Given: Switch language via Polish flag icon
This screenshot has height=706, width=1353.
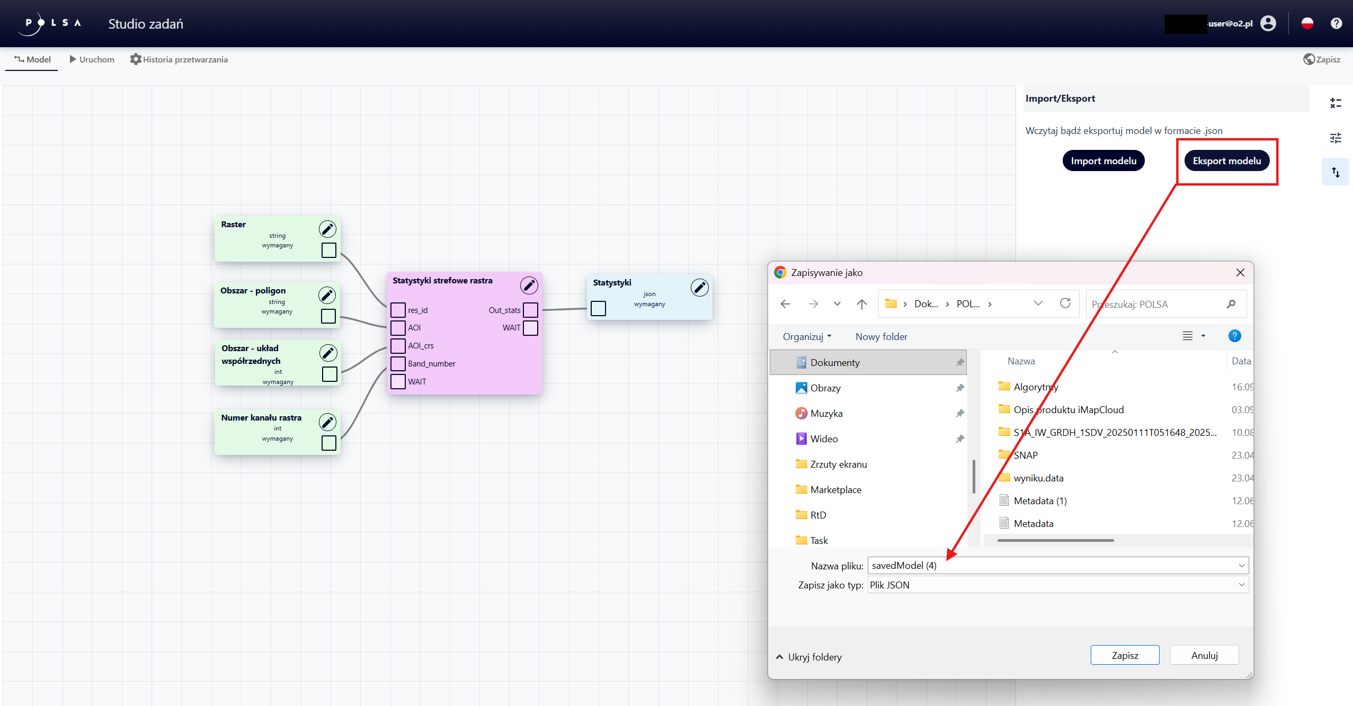Looking at the screenshot, I should 1307,23.
